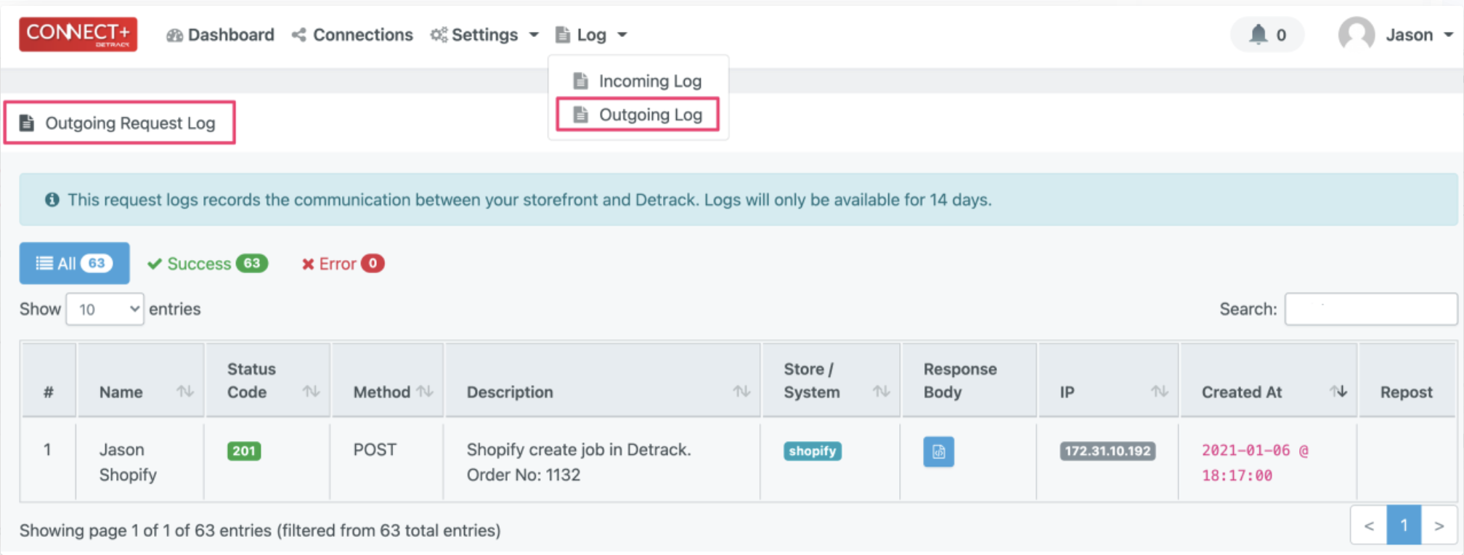Select Incoming Log menu entry
1464x555 pixels.
coord(638,81)
